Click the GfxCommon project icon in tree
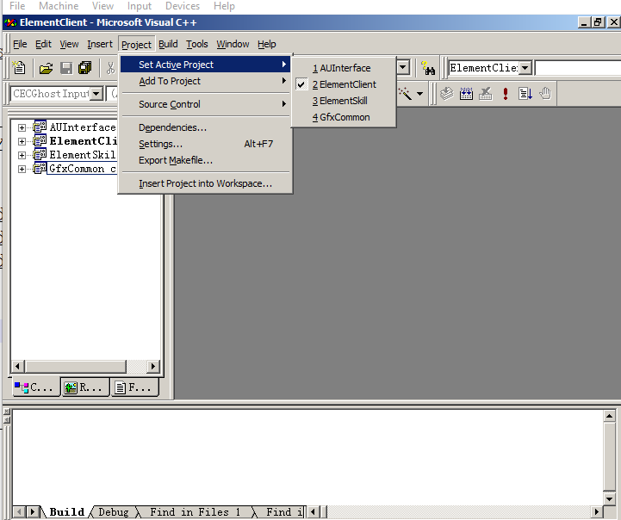The height and width of the screenshot is (520, 621). tap(40, 169)
